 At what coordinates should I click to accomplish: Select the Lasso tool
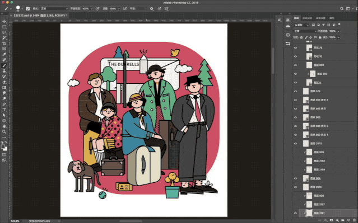(4, 32)
